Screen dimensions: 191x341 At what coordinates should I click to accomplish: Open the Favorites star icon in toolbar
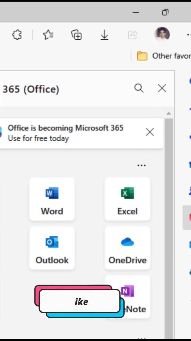[x=48, y=35]
